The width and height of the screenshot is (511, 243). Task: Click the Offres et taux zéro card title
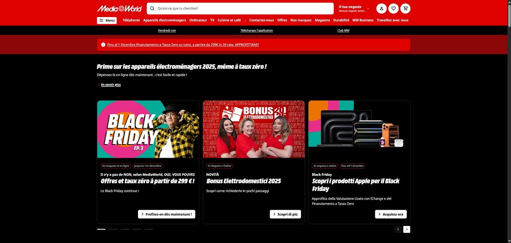148,181
